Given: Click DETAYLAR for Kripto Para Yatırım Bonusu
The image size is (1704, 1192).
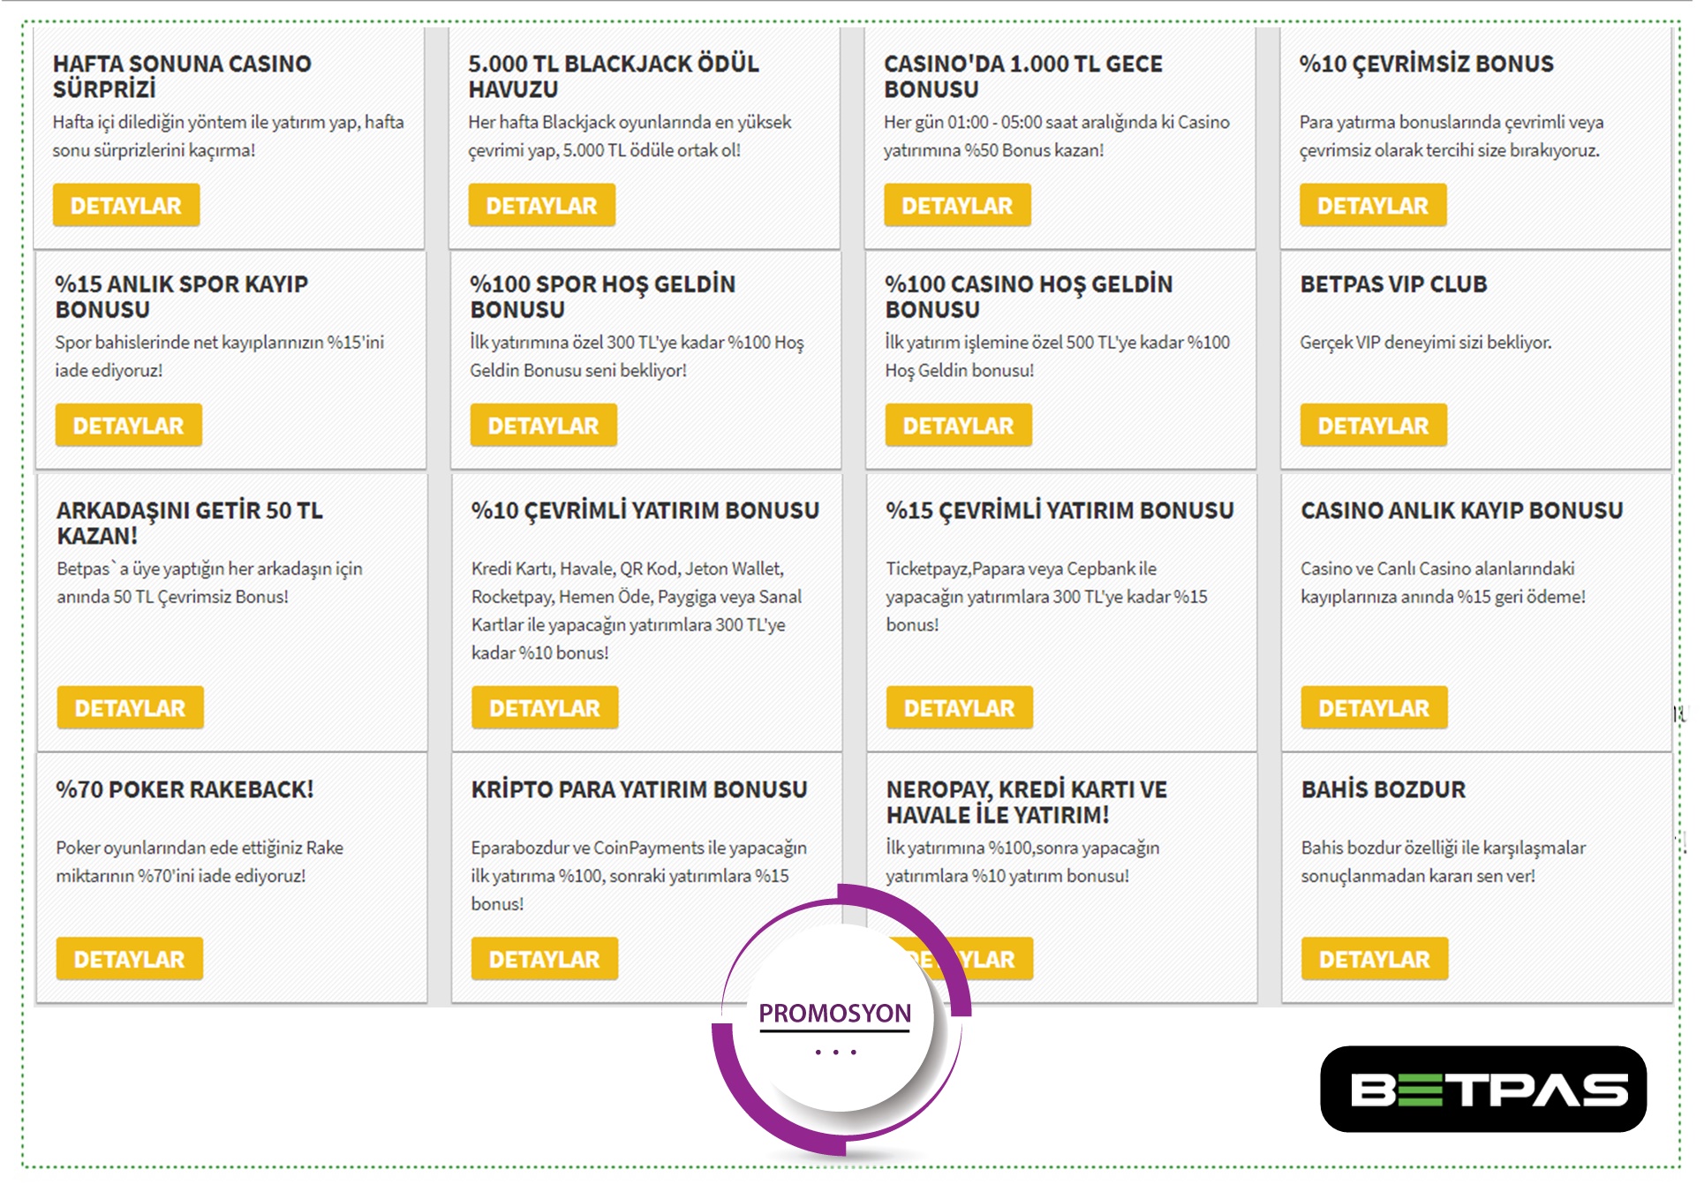Looking at the screenshot, I should [x=544, y=959].
